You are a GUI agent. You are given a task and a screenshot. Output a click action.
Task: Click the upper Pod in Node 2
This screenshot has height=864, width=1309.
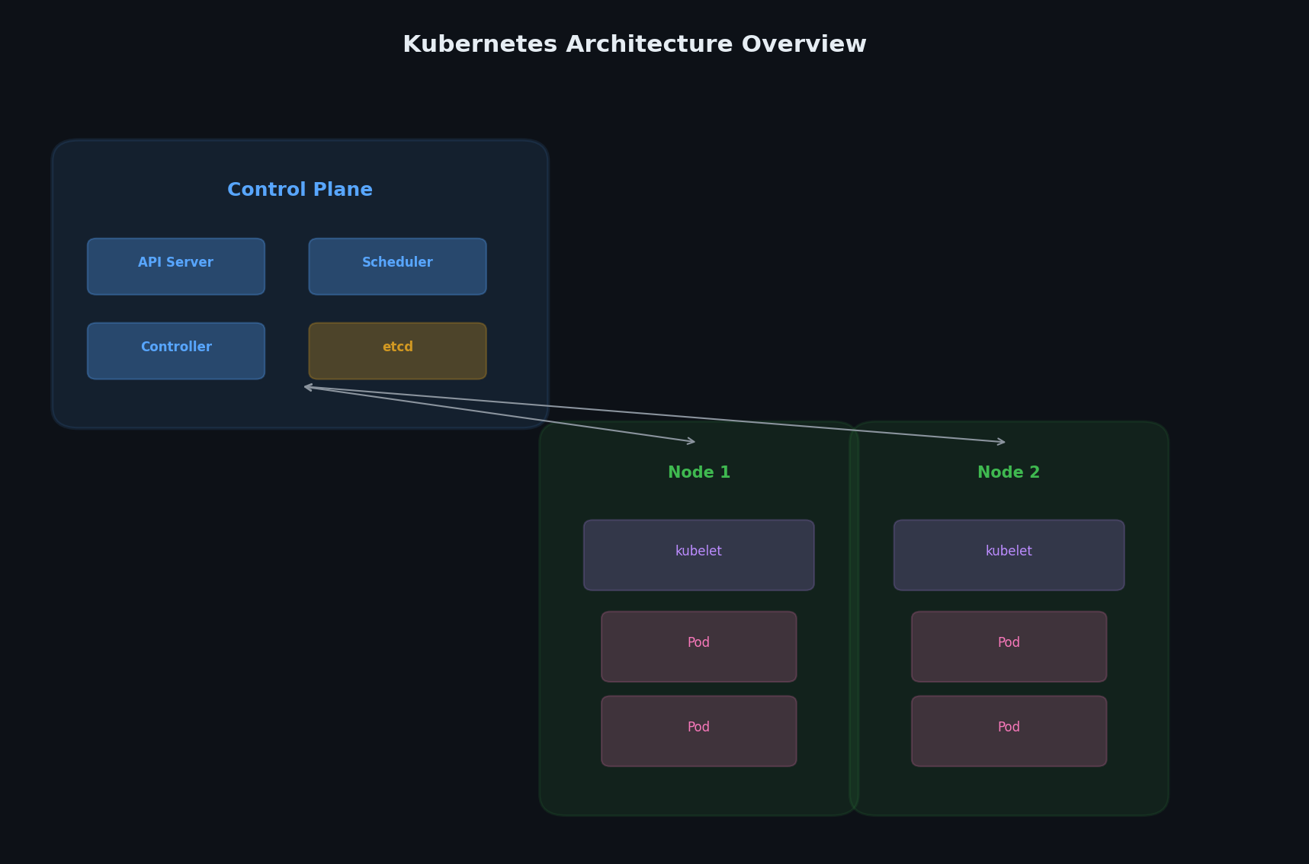[1009, 647]
